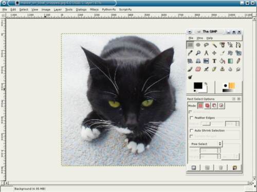Select the Rectangle Select tool
This screenshot has width=257, height=192.
pyautogui.click(x=190, y=45)
